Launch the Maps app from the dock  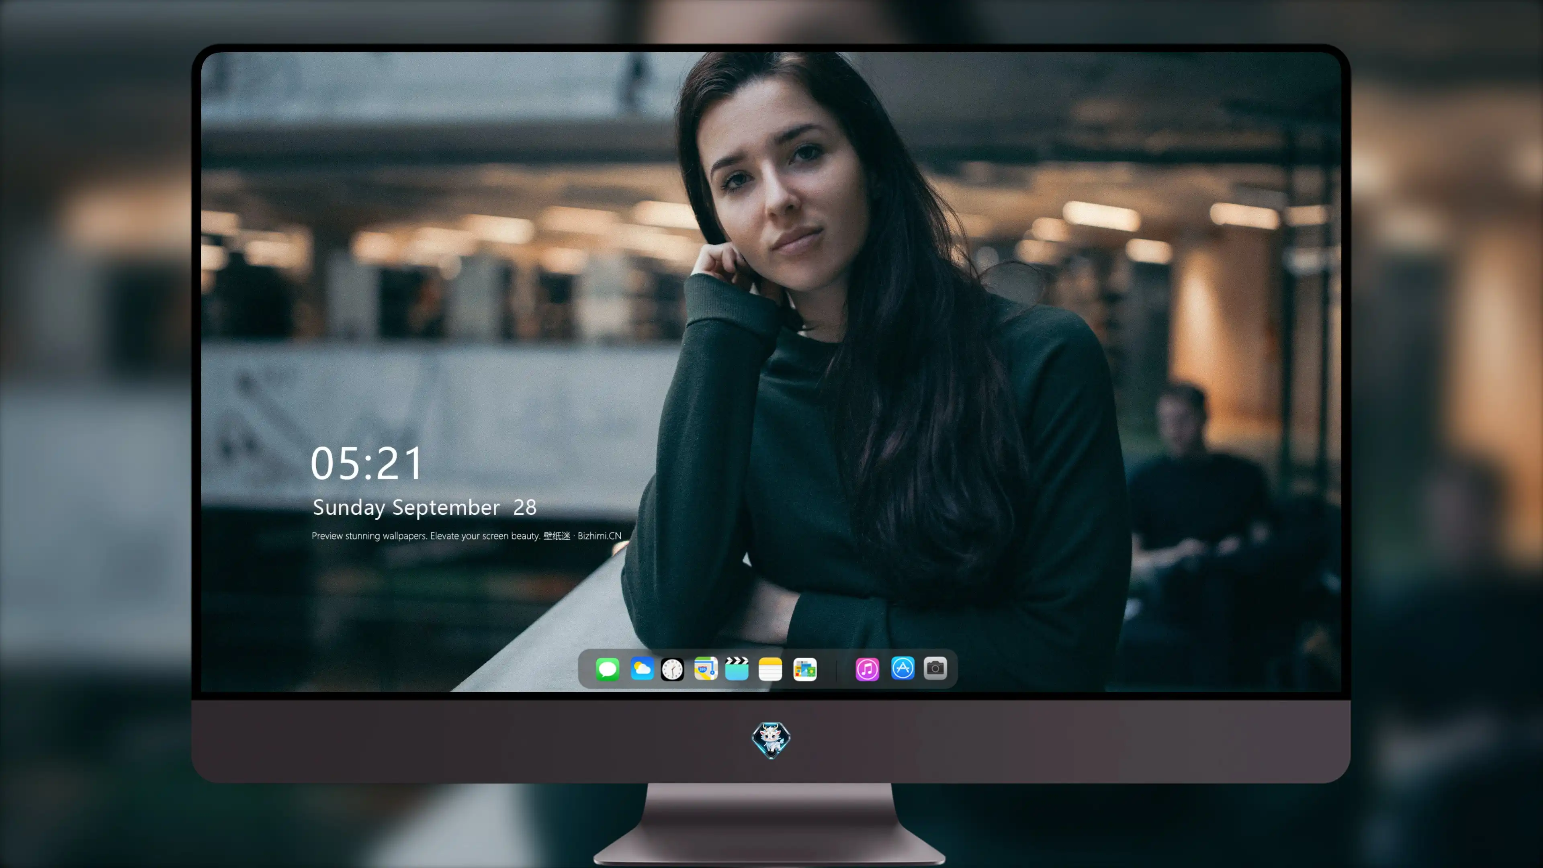[706, 669]
